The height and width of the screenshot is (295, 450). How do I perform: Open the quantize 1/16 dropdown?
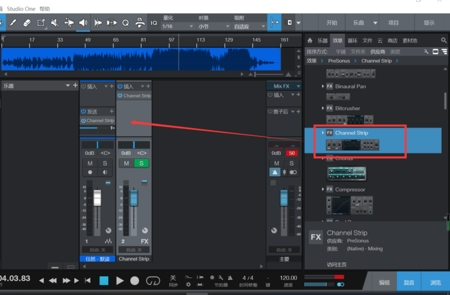(x=175, y=26)
